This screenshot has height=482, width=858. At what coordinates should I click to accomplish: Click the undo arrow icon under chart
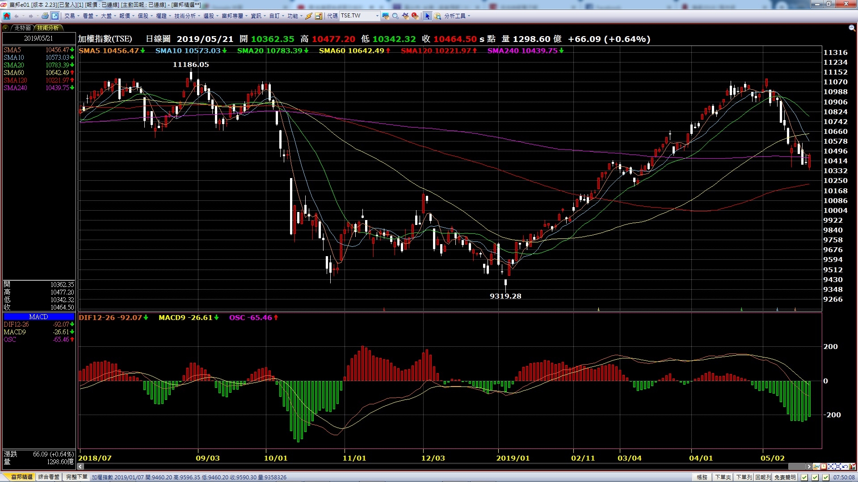coord(845,466)
